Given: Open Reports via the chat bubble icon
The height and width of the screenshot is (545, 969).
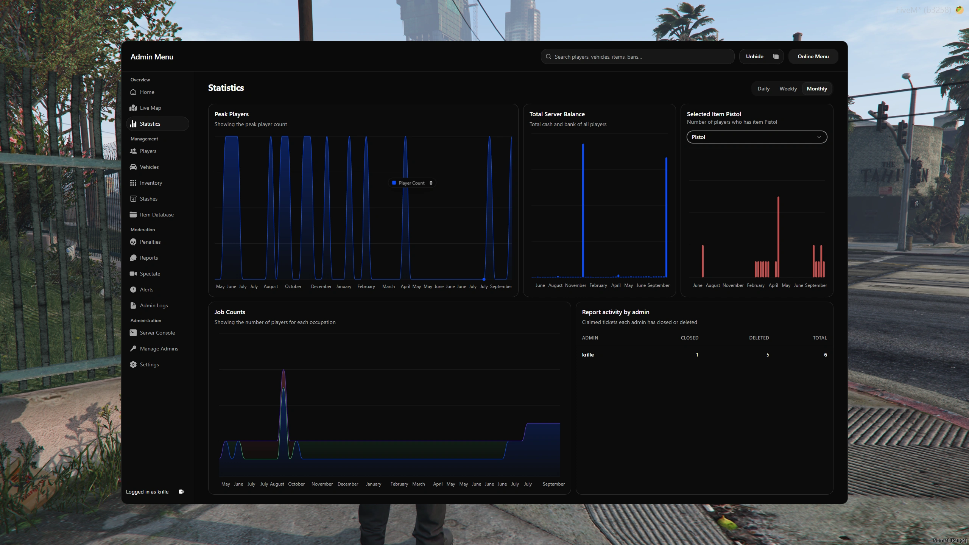Looking at the screenshot, I should tap(133, 258).
